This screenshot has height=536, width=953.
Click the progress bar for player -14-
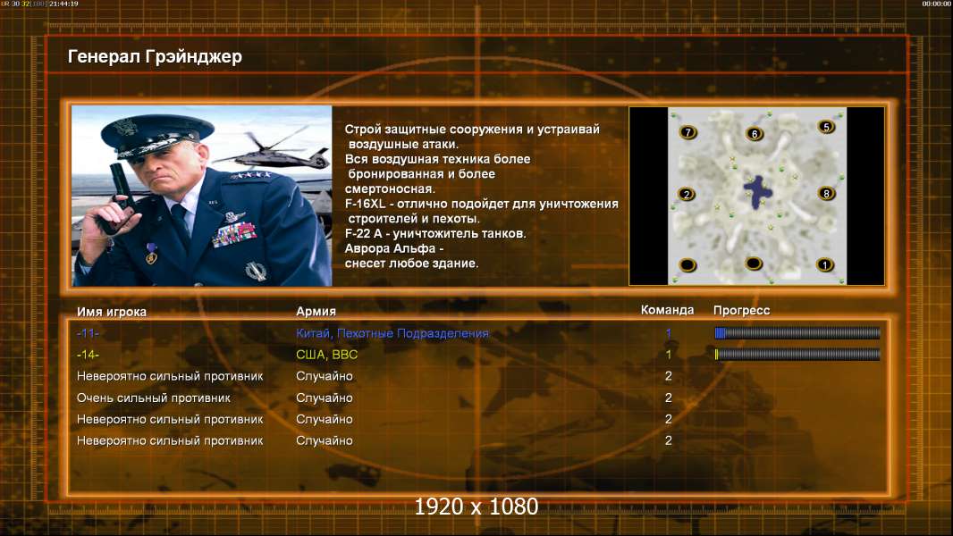[x=797, y=354]
